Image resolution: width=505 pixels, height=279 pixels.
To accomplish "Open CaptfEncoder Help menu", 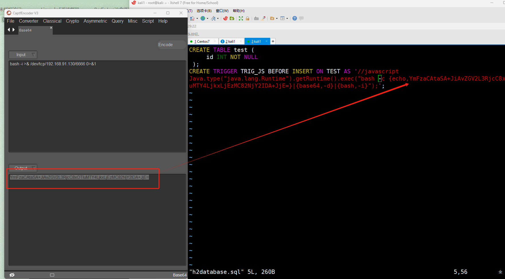I will point(163,21).
